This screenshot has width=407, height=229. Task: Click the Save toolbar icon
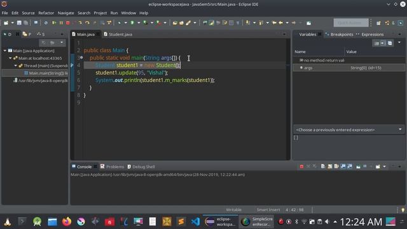19,23
